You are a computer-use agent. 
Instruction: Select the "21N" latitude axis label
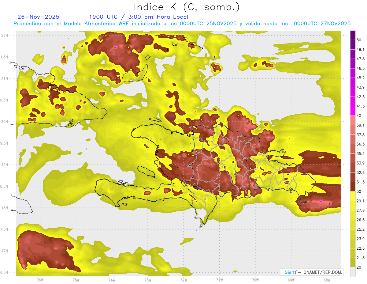[5, 78]
